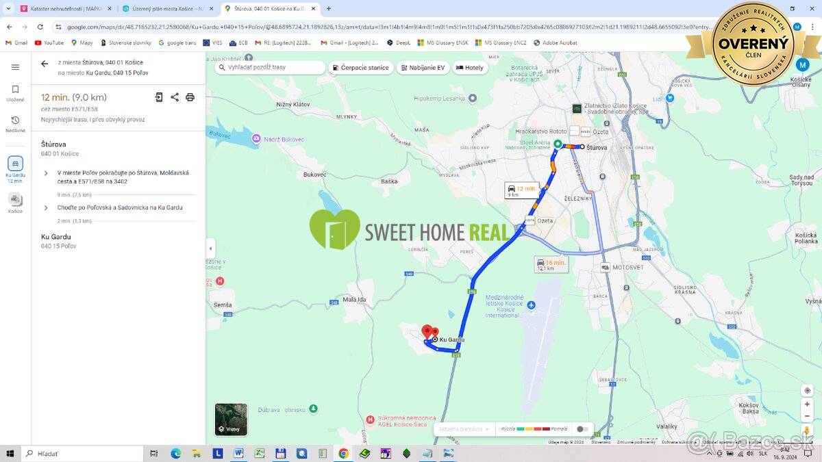
Task: Zoom in on the map
Action: (807, 405)
